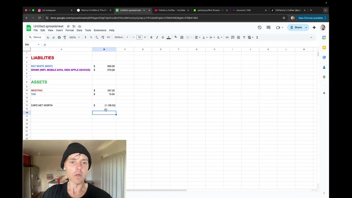Screen dimensions: 352x198
Task: Open vertical align dropdown
Action: (x=204, y=37)
